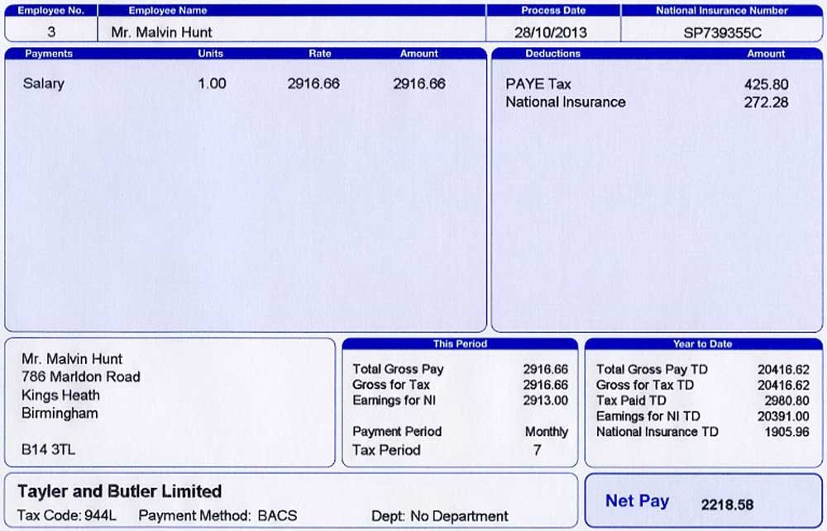Click the Payment Method BACS text
827x531 pixels.
click(x=218, y=515)
